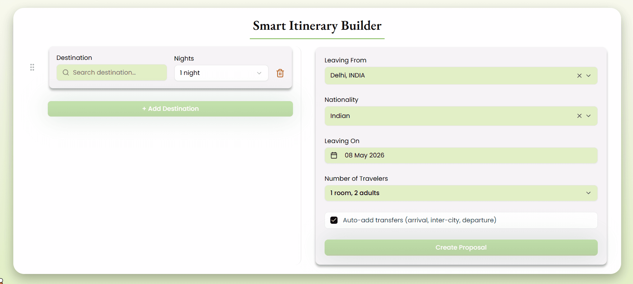
Task: Click the Leaving On label
Action: click(x=342, y=141)
